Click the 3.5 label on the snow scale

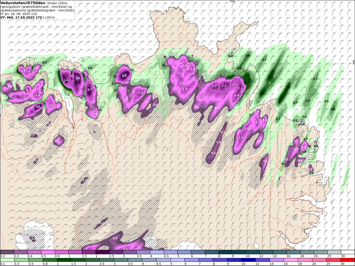139,256
